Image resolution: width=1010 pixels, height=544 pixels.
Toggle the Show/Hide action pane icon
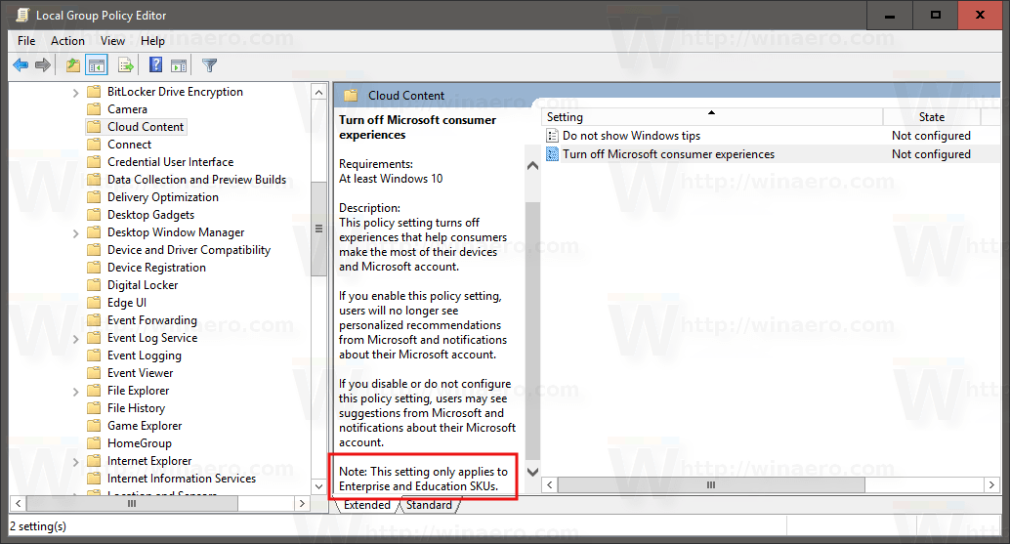(x=179, y=65)
